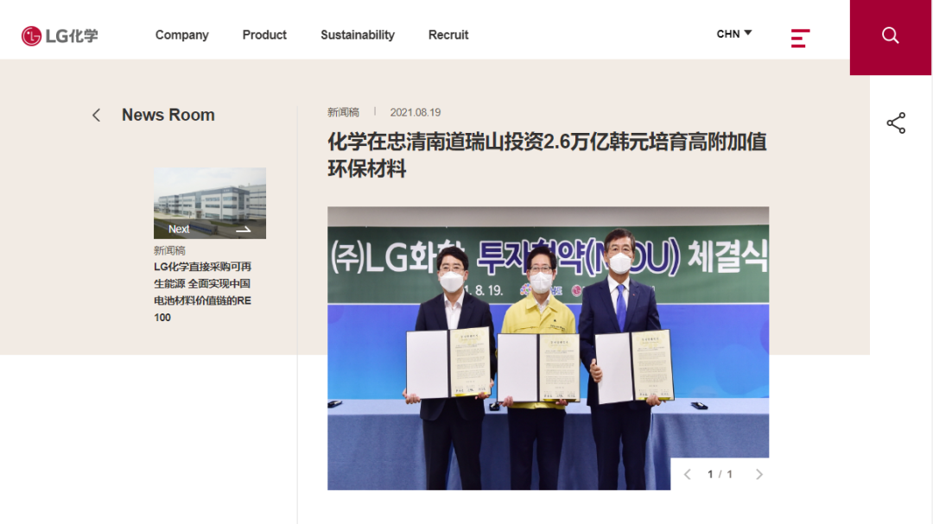Image resolution: width=933 pixels, height=524 pixels.
Task: Open the LG化学直接采购可再生能源 article link
Action: point(203,292)
